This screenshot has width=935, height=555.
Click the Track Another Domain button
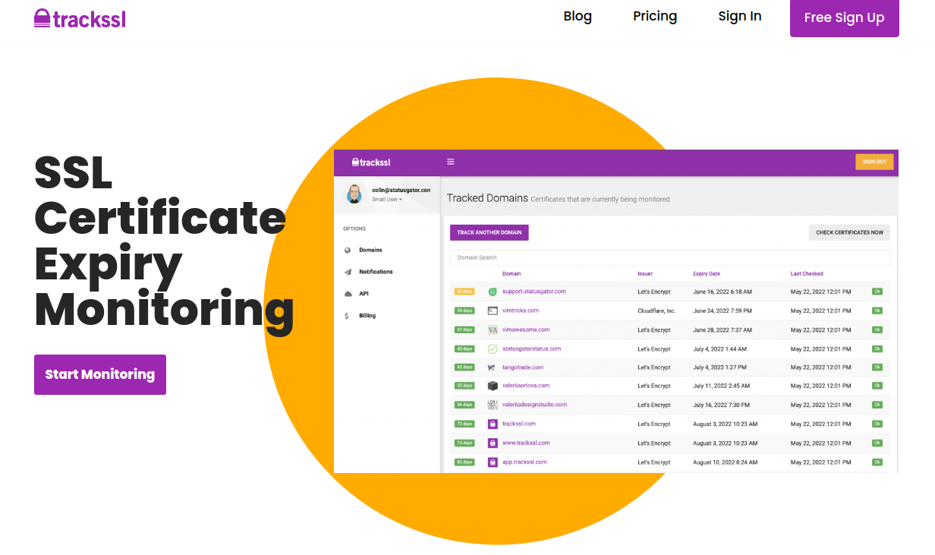490,232
